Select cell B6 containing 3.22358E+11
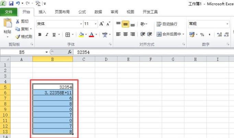 [52, 93]
